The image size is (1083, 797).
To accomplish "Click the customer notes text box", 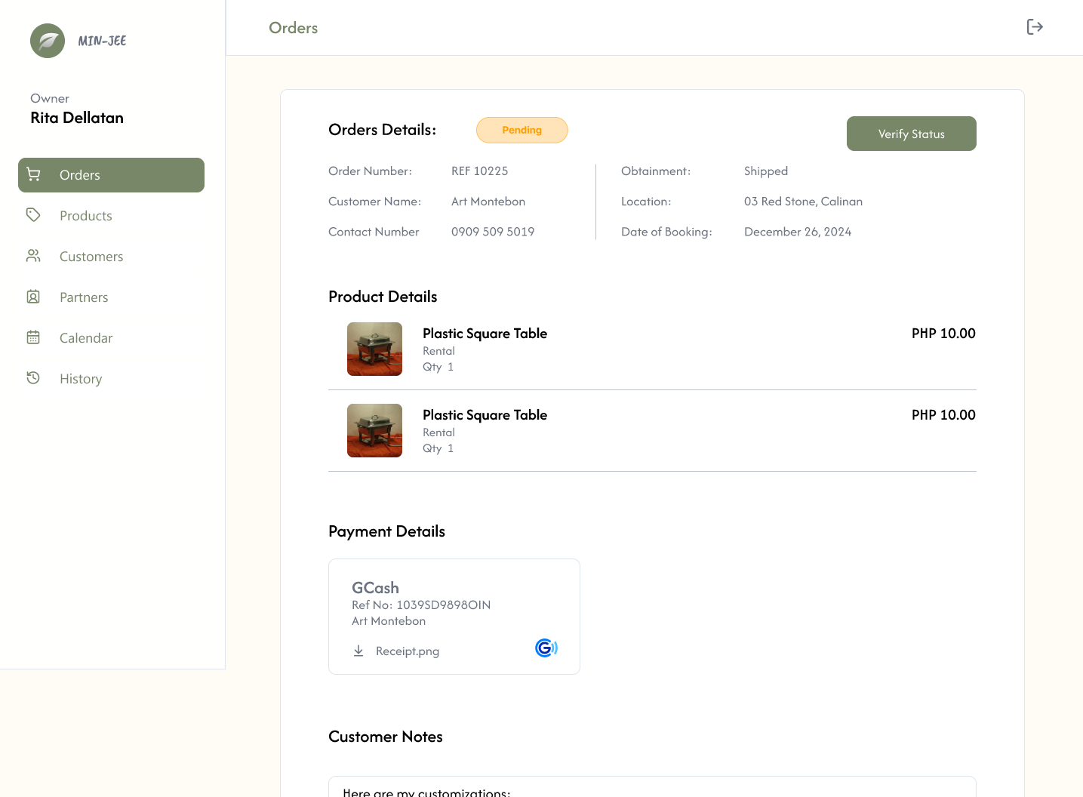I will [652, 786].
